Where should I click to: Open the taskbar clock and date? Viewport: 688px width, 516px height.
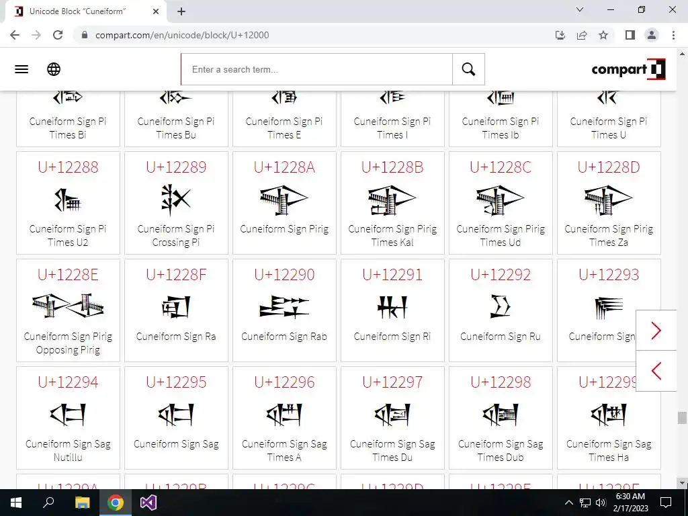click(630, 503)
